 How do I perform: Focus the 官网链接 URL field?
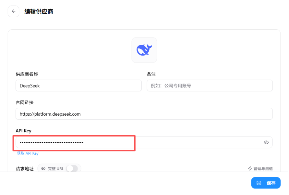(144, 114)
